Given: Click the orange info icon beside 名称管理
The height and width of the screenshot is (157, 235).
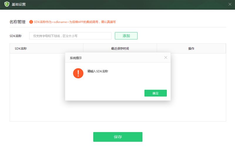Looking at the screenshot, I should (x=31, y=22).
